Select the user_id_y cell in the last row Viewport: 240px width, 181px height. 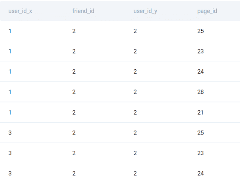pyautogui.click(x=135, y=173)
